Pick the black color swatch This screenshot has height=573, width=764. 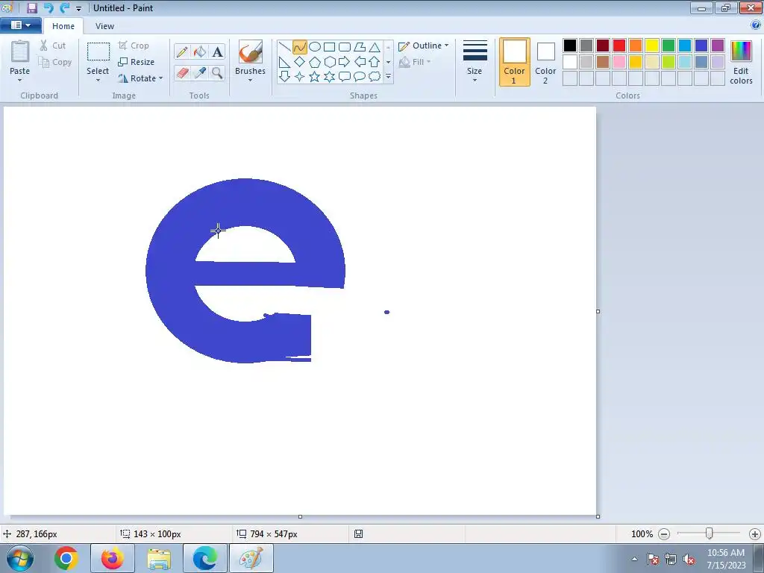pyautogui.click(x=570, y=46)
